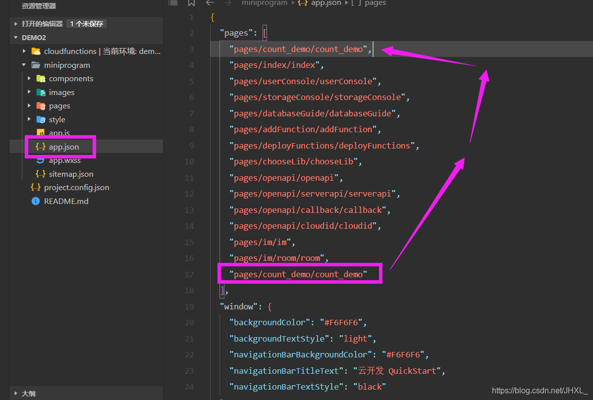Click the miniprogram folder icon
Screen dimensions: 593x400
(x=36, y=65)
